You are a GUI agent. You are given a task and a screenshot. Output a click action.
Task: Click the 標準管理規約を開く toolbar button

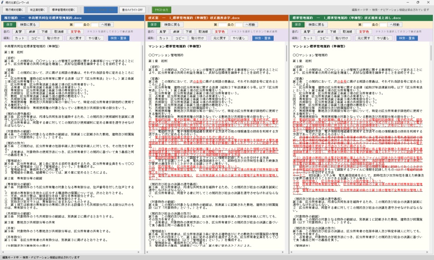(x=64, y=10)
